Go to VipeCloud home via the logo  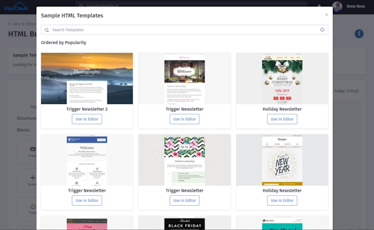click(16, 7)
